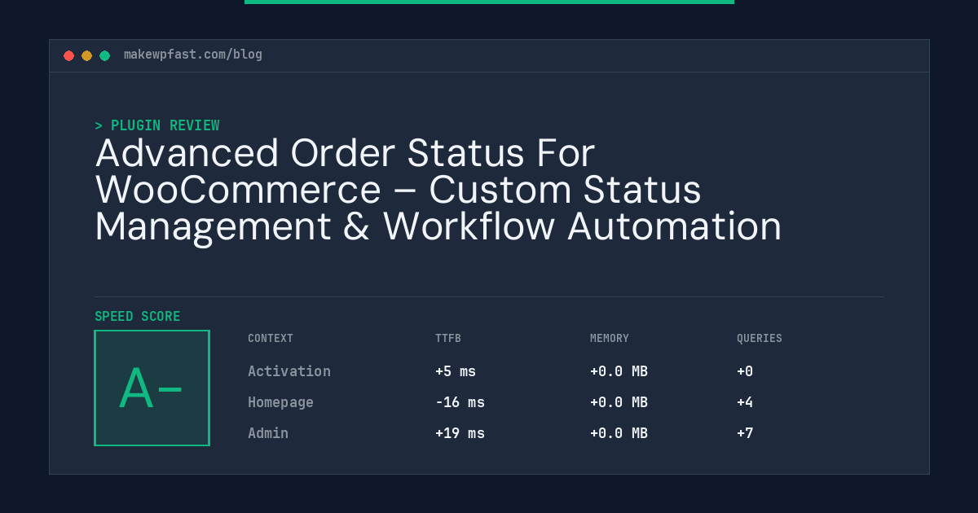Select the '> PLUGIN REVIEW' label
The width and height of the screenshot is (978, 513).
(157, 125)
